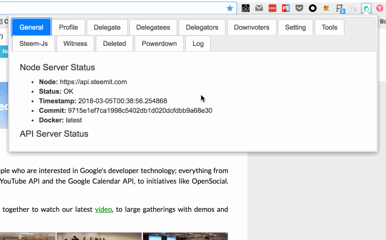Open the gray mail envelope extension
386x240 pixels.
(259, 8)
